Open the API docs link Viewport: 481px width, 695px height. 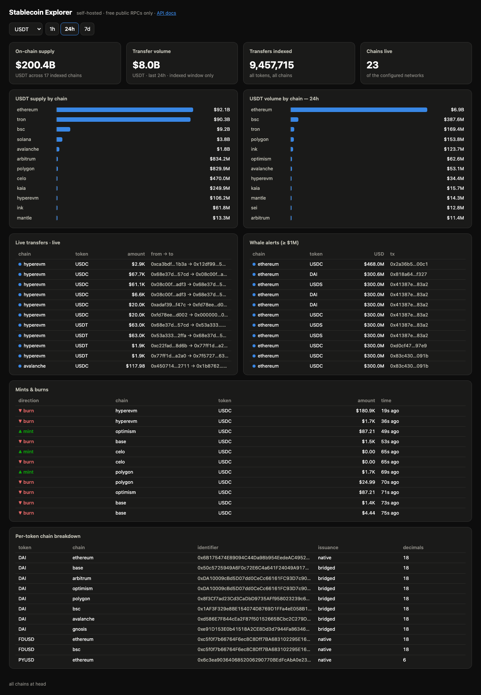click(x=166, y=13)
